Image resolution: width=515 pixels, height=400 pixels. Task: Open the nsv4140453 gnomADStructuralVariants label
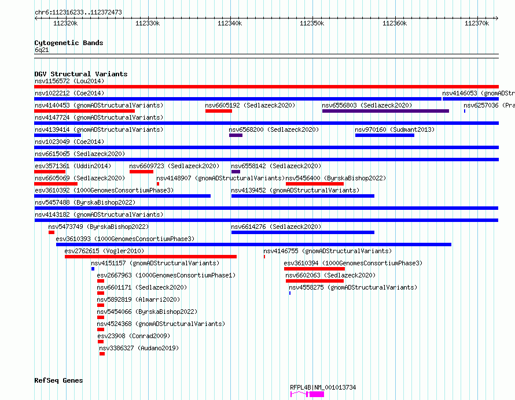(x=99, y=105)
